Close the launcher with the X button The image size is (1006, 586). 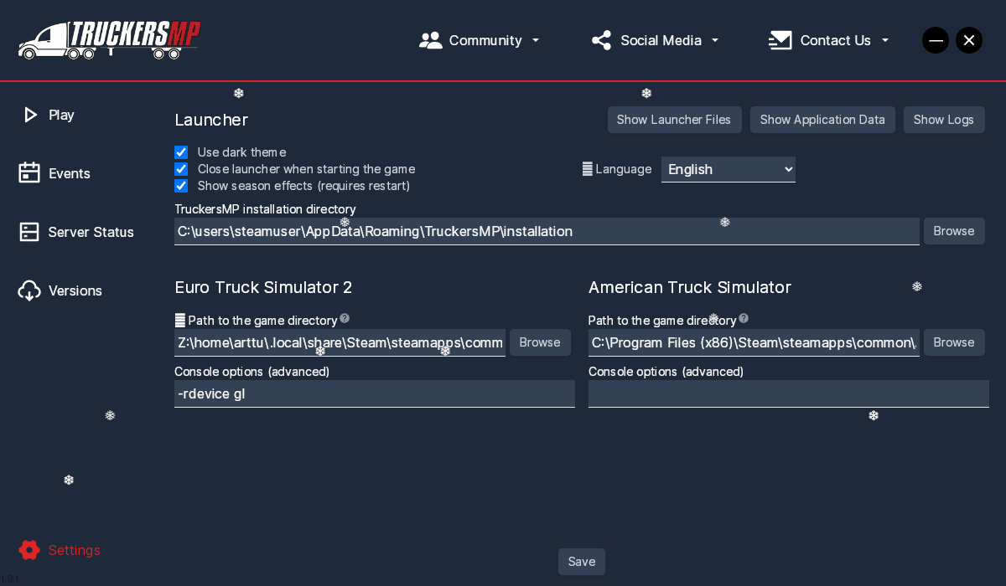(x=969, y=40)
